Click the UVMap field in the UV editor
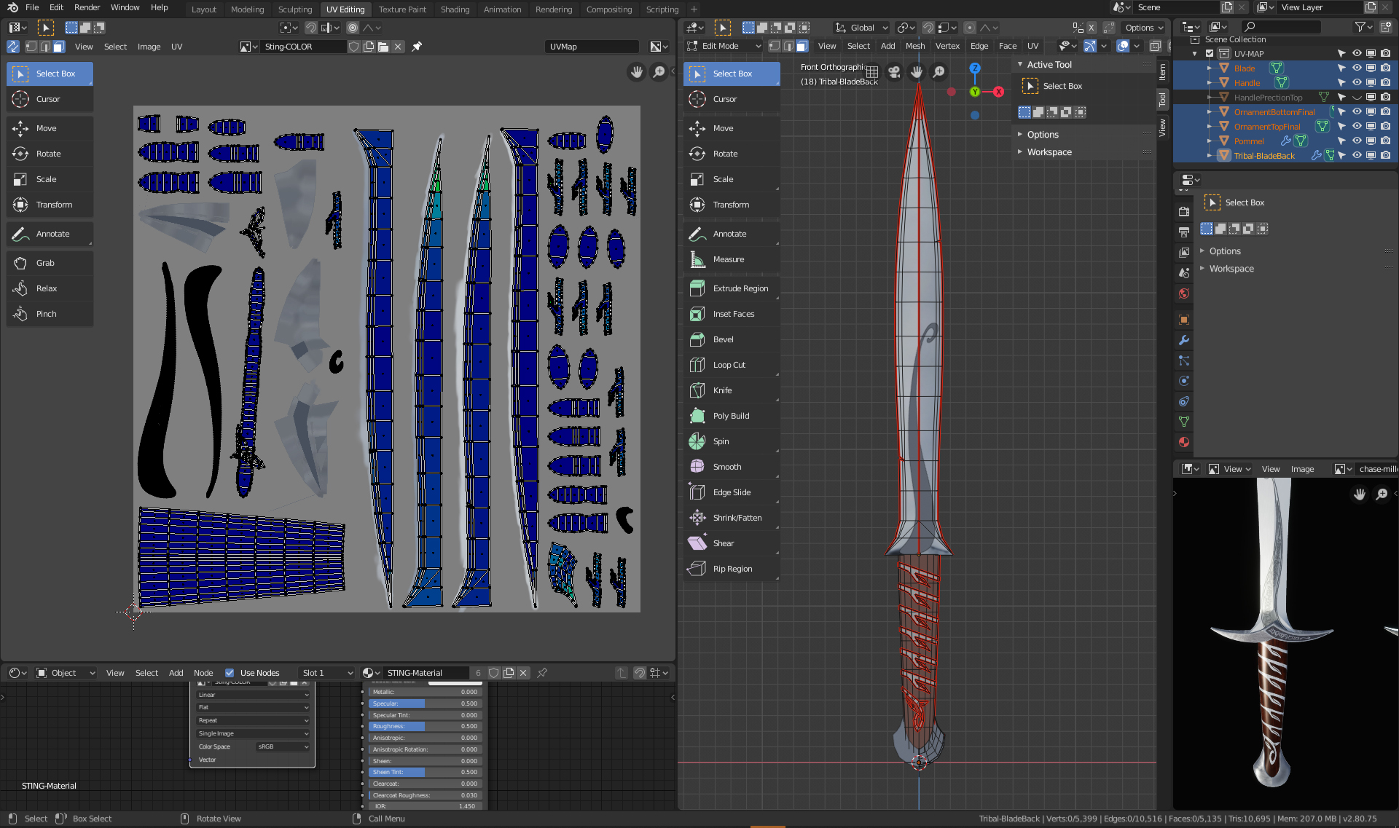Screen dimensions: 1399x828 click(x=591, y=47)
